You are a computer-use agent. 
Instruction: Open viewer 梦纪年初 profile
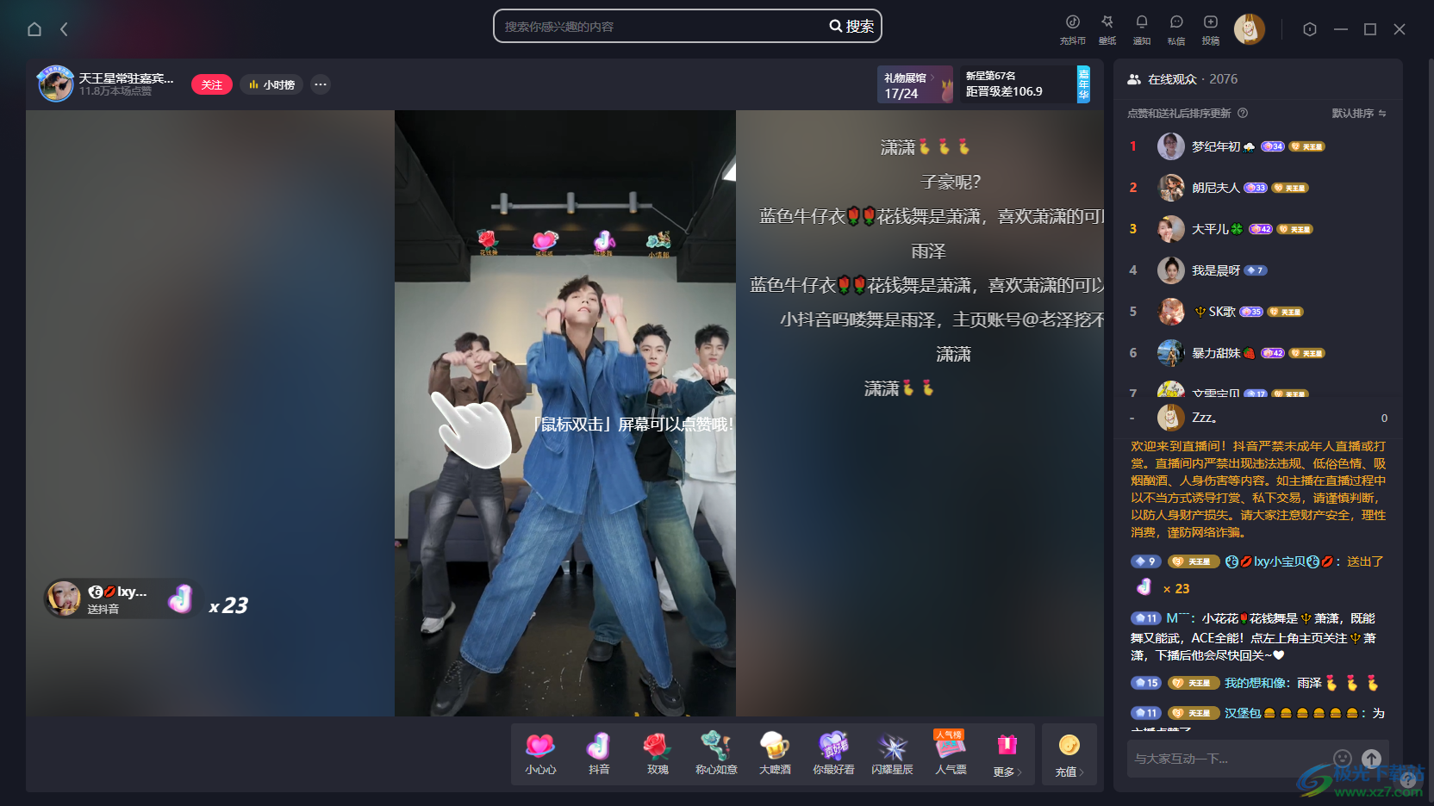pyautogui.click(x=1216, y=146)
